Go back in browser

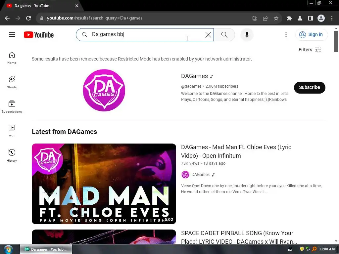[7, 18]
